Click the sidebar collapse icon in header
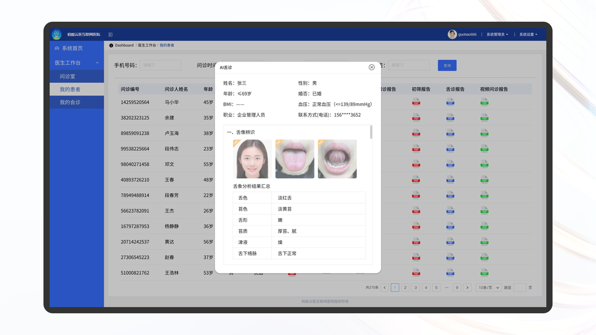Screen dimensions: 596x335 pyautogui.click(x=111, y=35)
